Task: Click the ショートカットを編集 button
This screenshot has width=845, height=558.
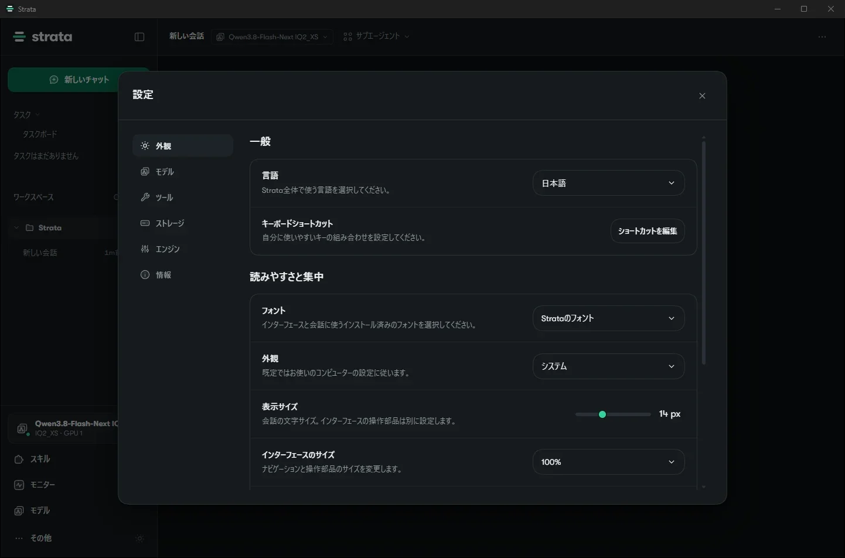Action: [648, 231]
